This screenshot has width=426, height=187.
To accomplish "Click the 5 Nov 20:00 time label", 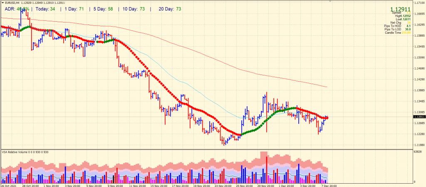I will pos(94,185).
